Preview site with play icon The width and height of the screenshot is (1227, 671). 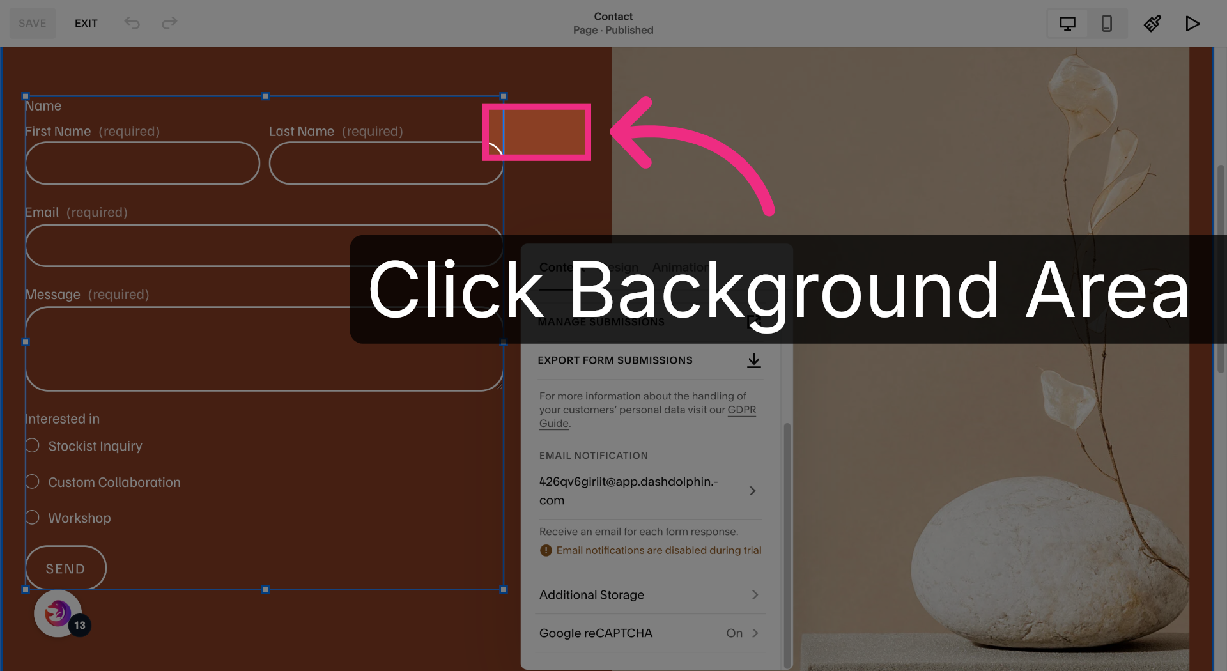coord(1192,24)
